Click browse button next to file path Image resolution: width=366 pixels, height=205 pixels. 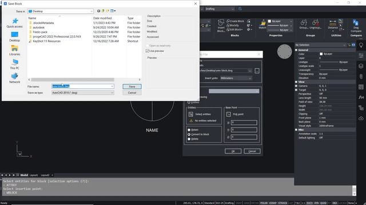tap(257, 71)
